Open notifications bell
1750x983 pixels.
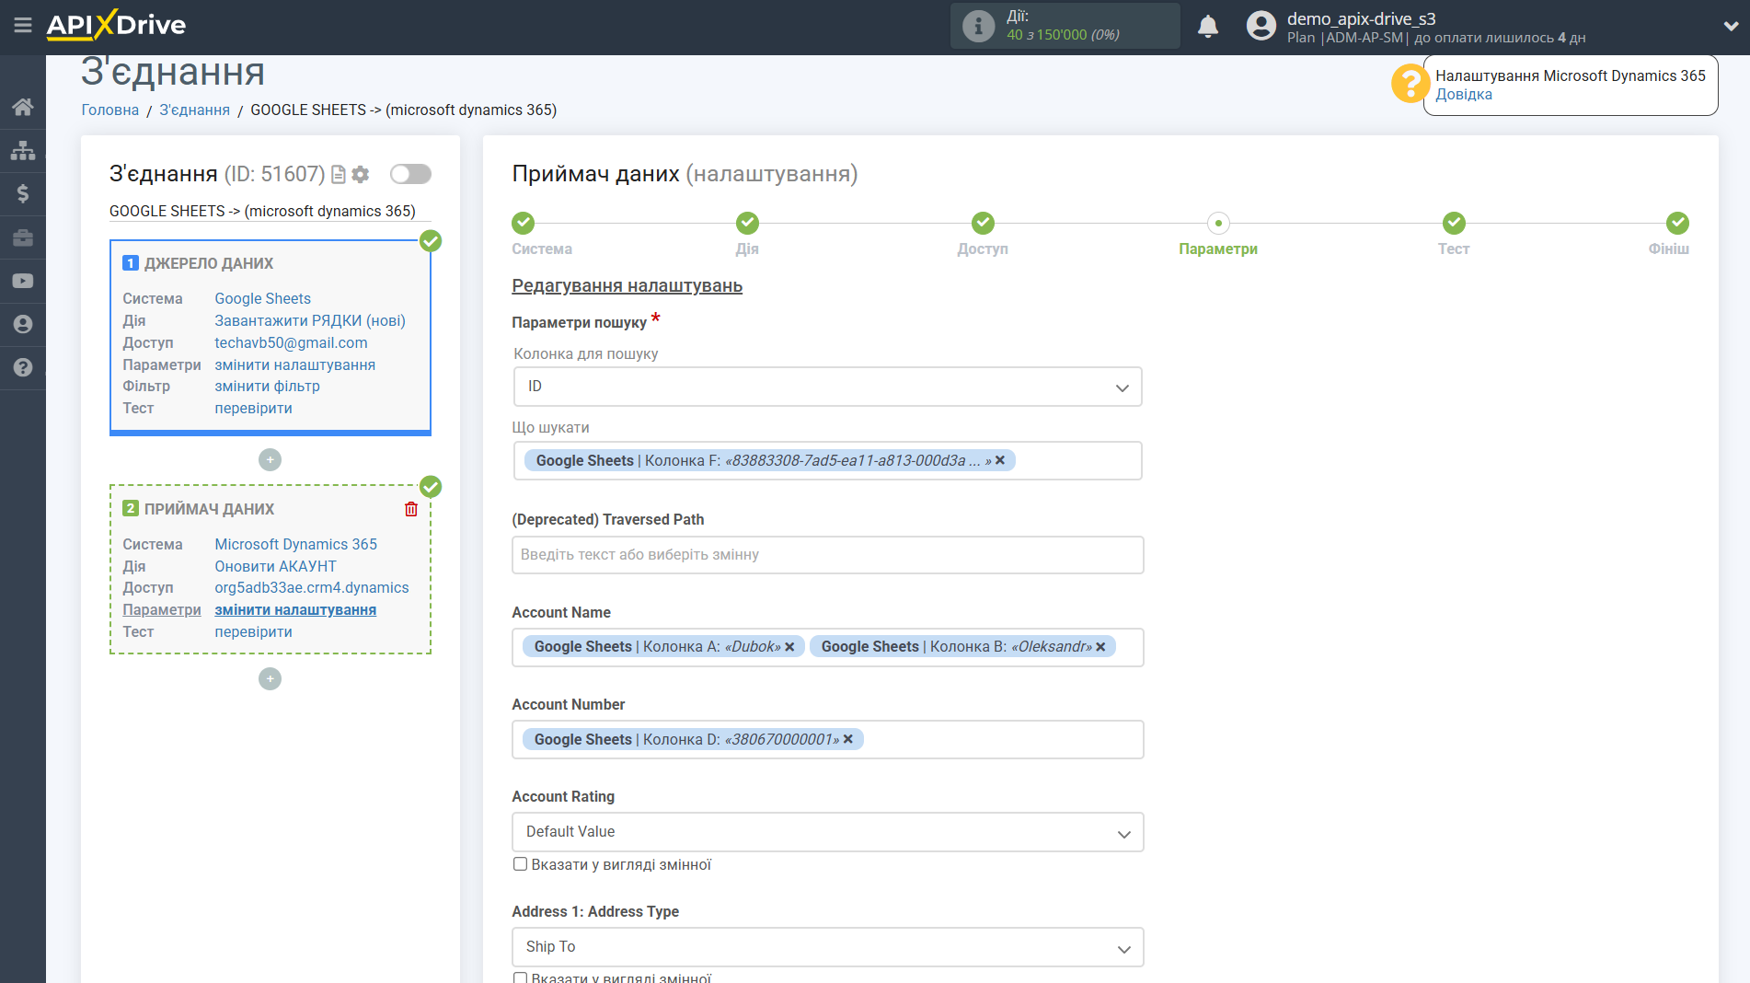coord(1208,26)
